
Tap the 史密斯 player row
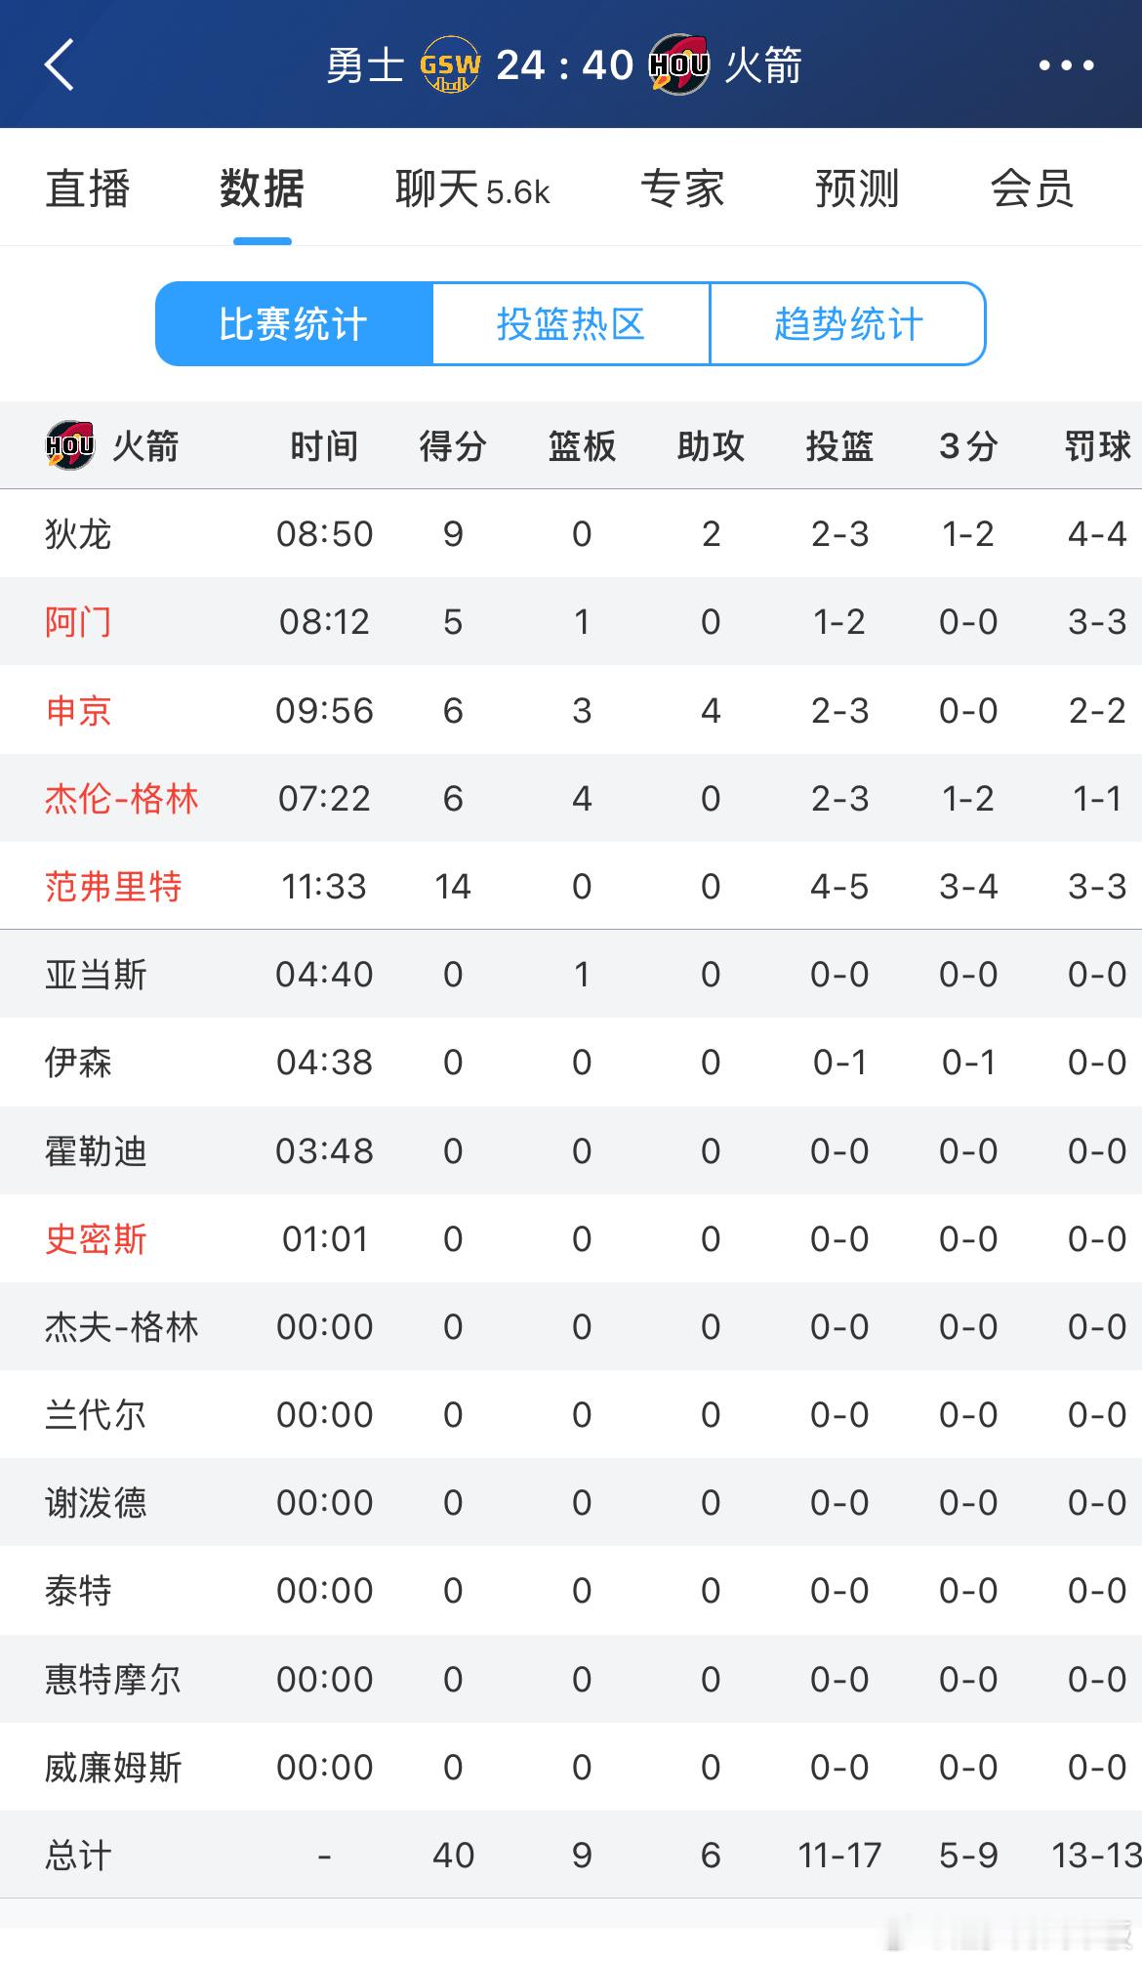pos(571,1238)
